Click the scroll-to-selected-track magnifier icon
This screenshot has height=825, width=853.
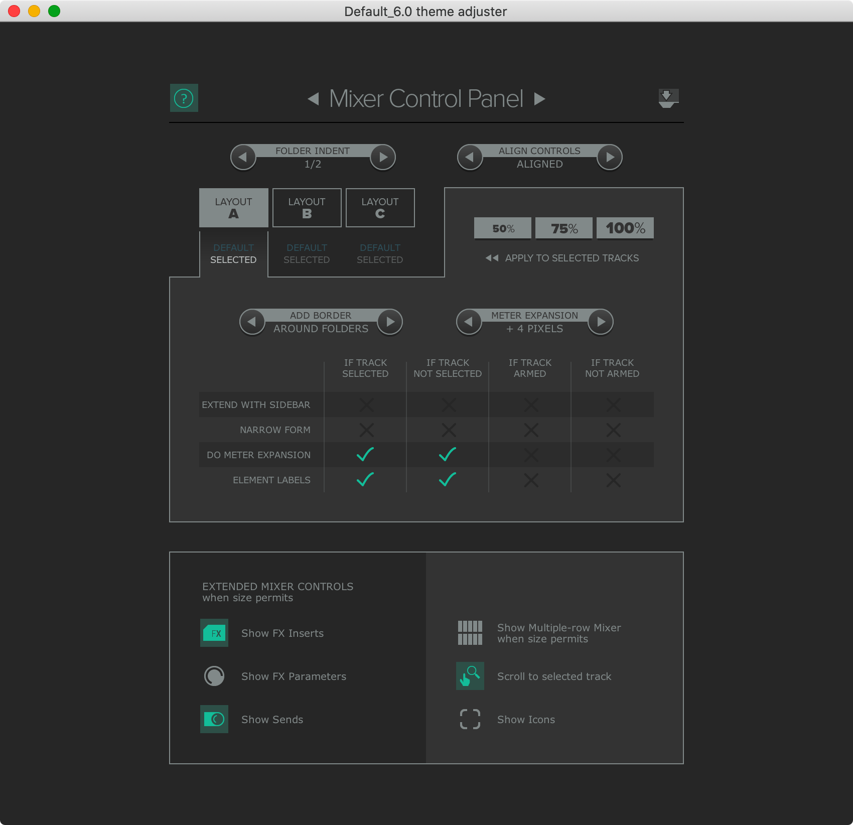pyautogui.click(x=470, y=676)
